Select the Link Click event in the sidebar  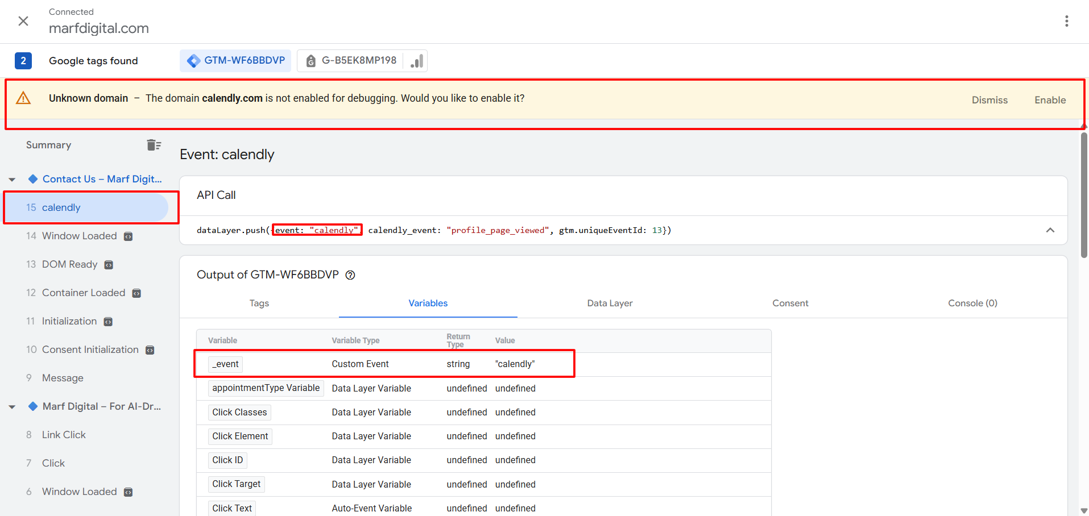(63, 434)
